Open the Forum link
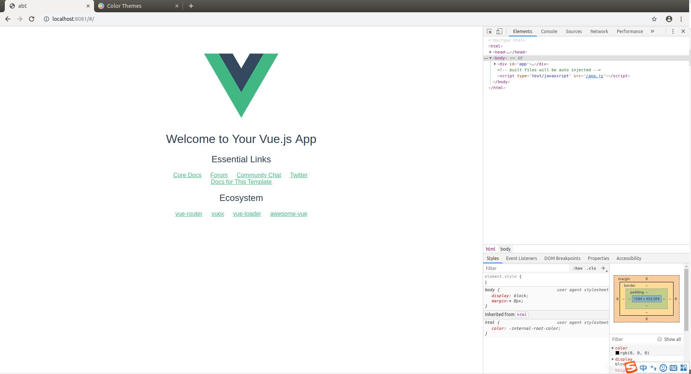This screenshot has width=691, height=374. coord(219,175)
